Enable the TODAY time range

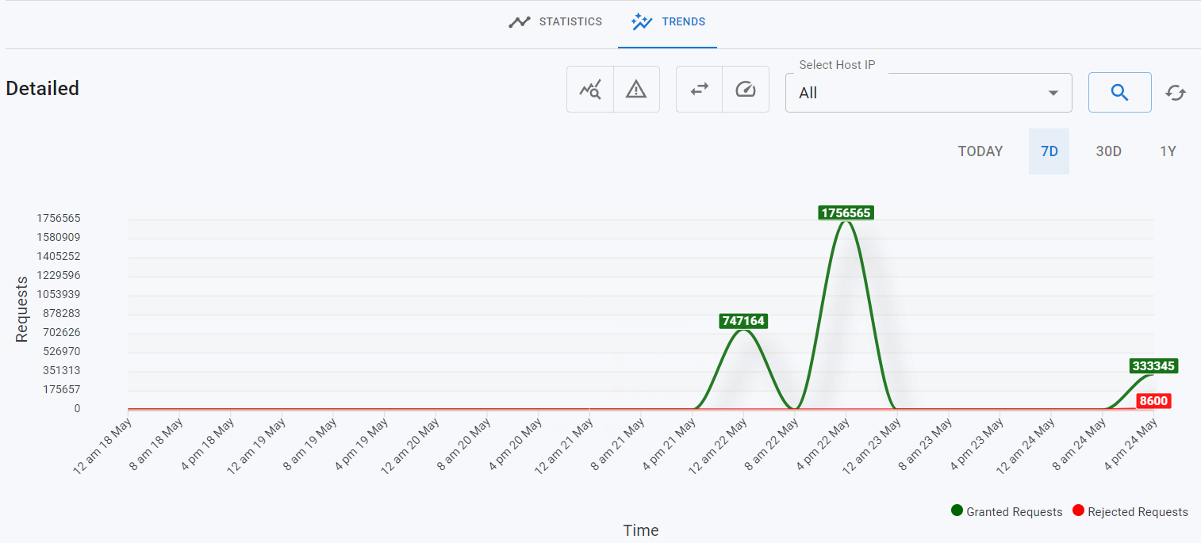click(980, 151)
